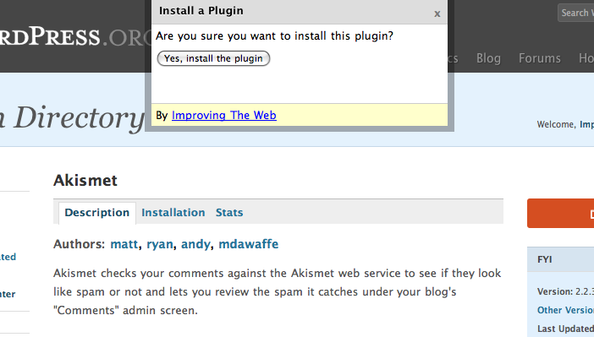Focus the Search field in header
Image resolution: width=594 pixels, height=337 pixels.
click(576, 13)
